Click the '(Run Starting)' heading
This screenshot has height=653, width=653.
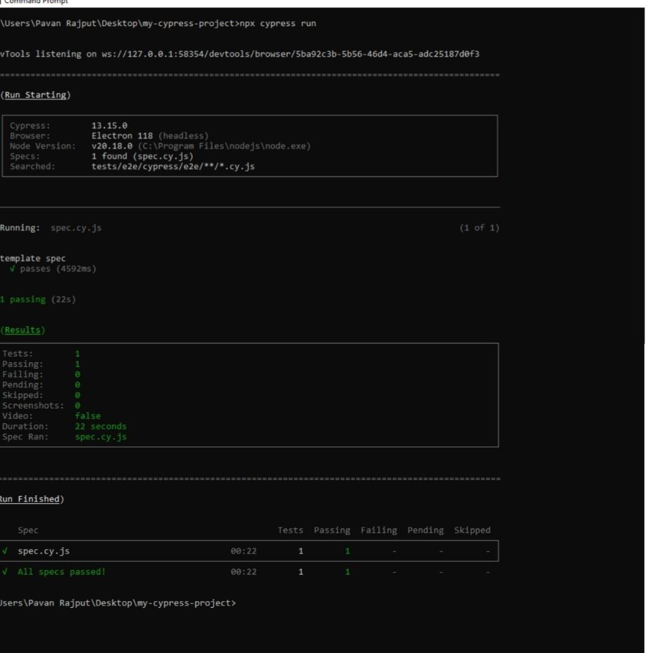[x=34, y=95]
